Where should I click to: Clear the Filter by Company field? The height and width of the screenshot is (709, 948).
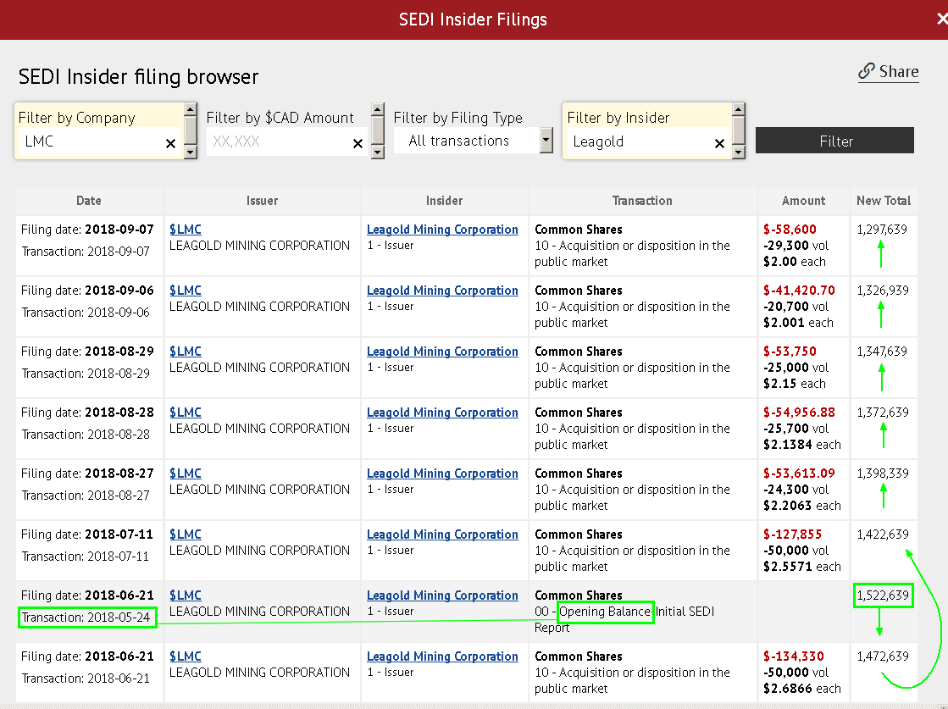click(170, 143)
